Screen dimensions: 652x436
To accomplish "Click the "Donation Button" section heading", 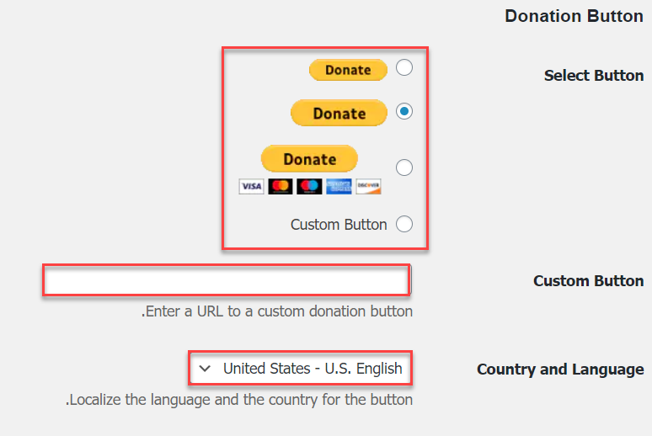I will pos(574,16).
